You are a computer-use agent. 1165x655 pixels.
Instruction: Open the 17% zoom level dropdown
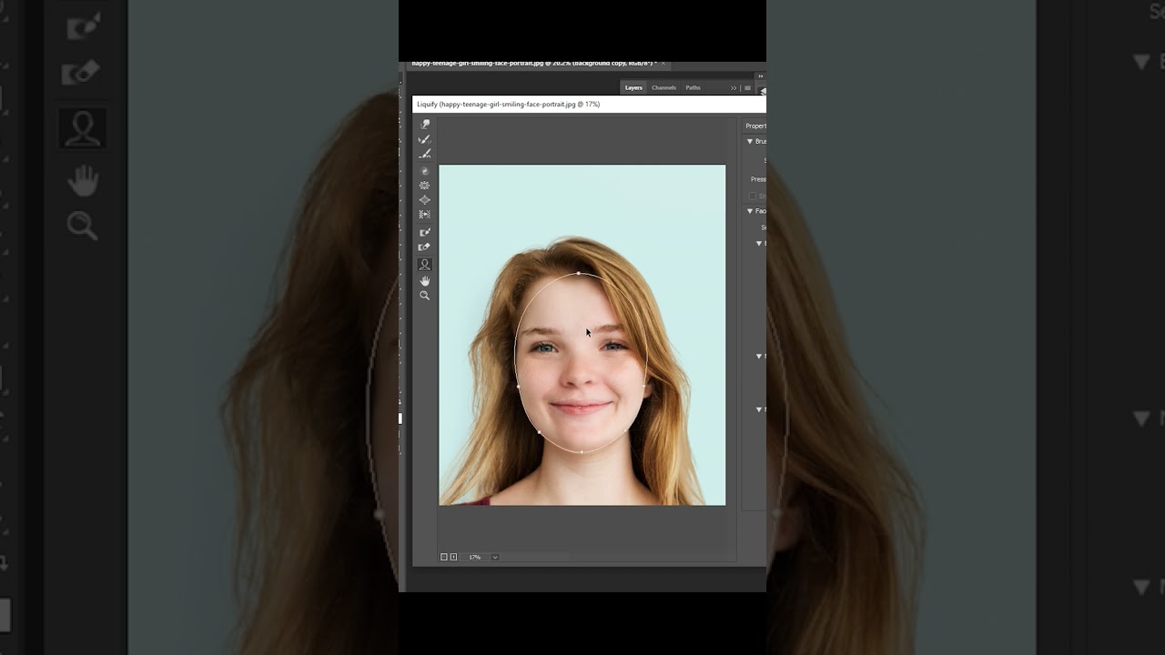[495, 557]
